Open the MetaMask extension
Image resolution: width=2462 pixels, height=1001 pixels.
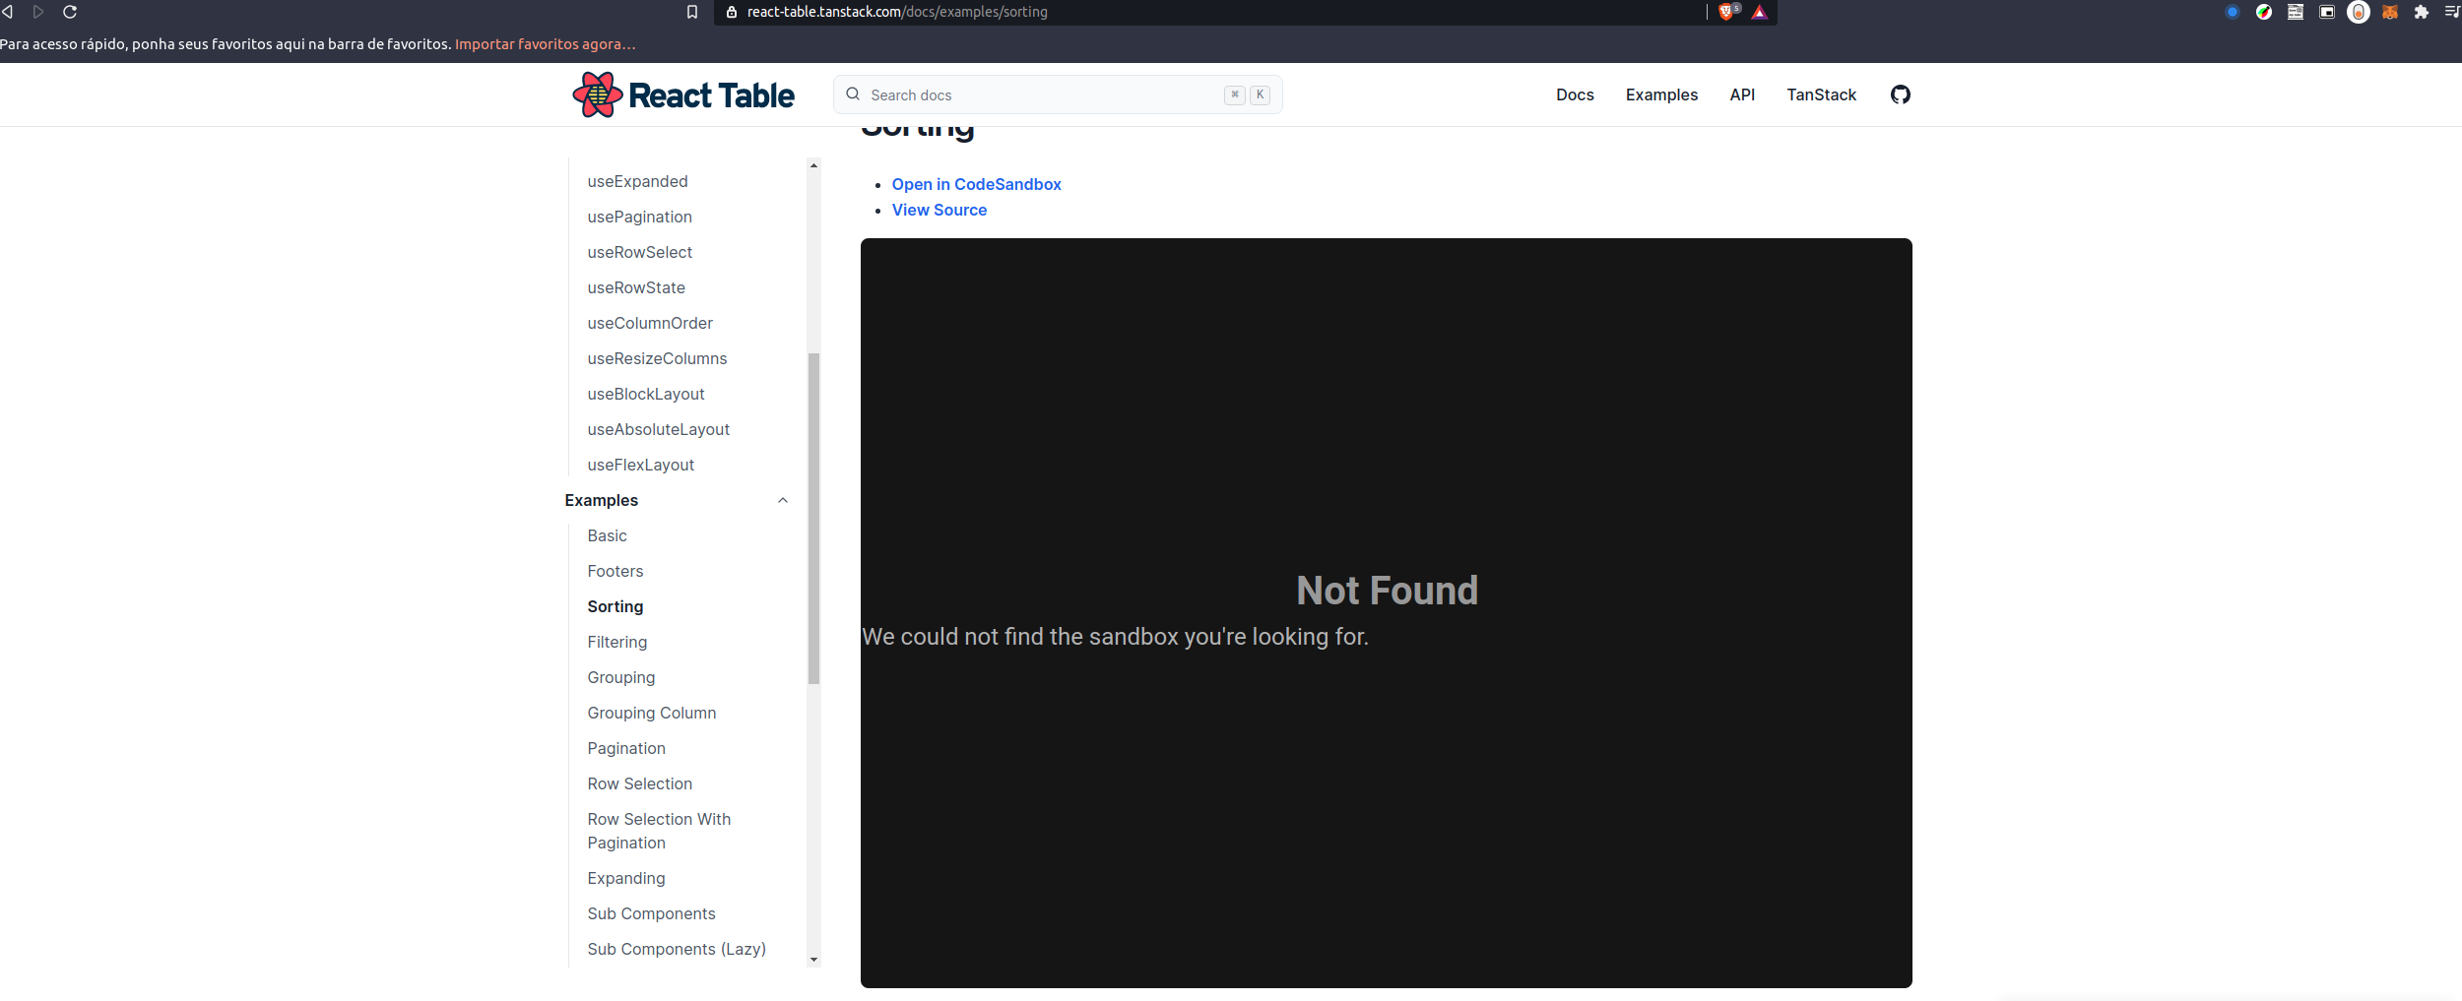coord(2388,12)
